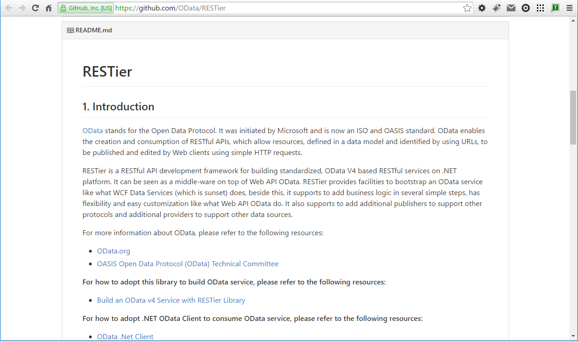The height and width of the screenshot is (341, 578).
Task: Click the RESTier heading
Action: click(107, 72)
